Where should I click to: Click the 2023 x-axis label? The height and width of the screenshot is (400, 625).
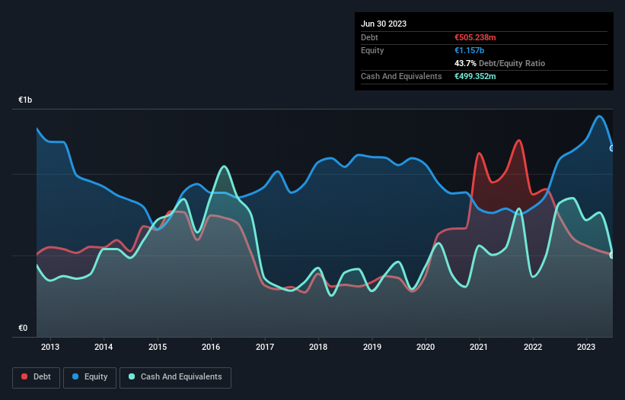tap(586, 347)
